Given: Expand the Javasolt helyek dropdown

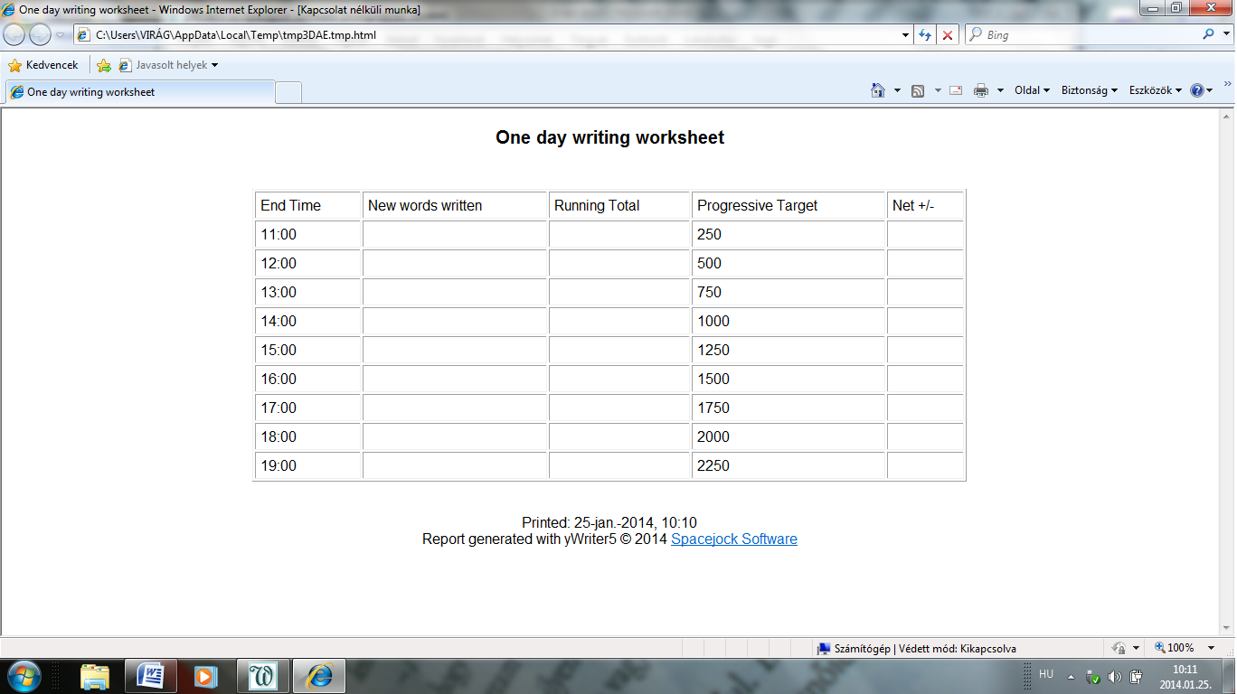Looking at the screenshot, I should click(170, 65).
